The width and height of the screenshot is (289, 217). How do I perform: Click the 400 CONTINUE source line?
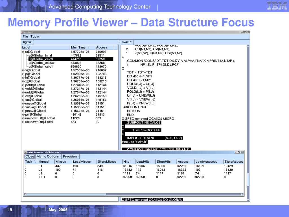(x=135, y=107)
